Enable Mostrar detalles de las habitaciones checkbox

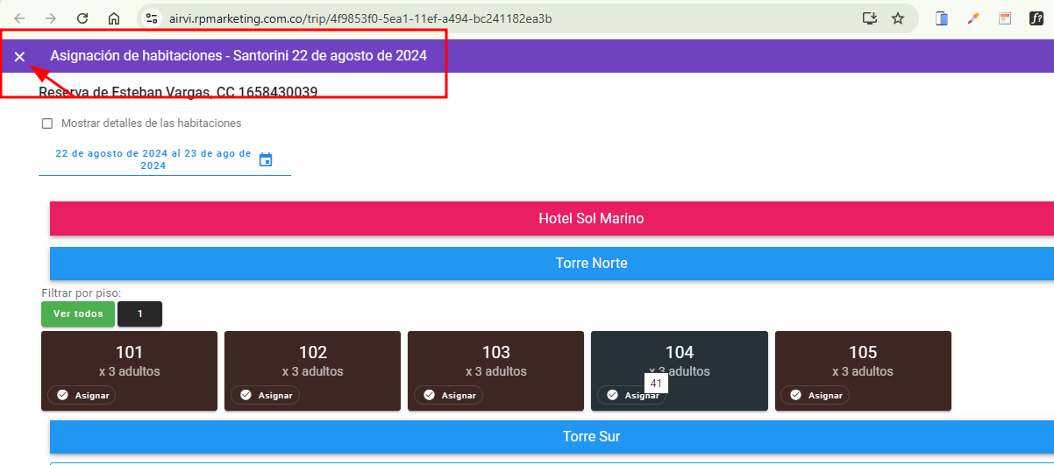tap(47, 123)
